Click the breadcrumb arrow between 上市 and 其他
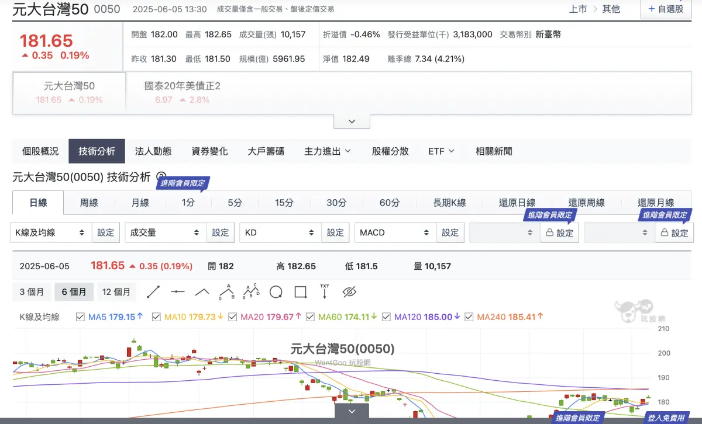Image resolution: width=702 pixels, height=424 pixels. (595, 9)
